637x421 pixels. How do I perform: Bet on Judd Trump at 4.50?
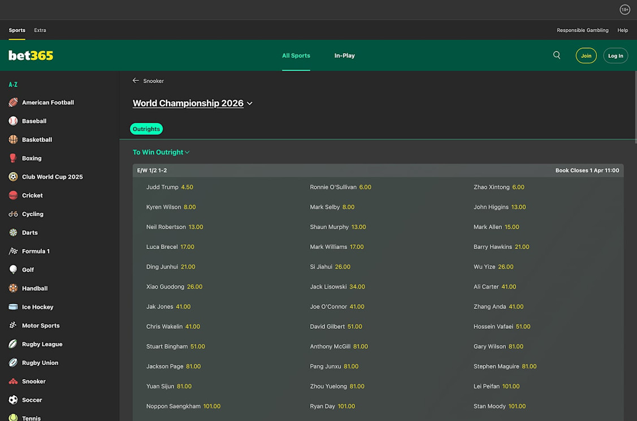point(170,187)
